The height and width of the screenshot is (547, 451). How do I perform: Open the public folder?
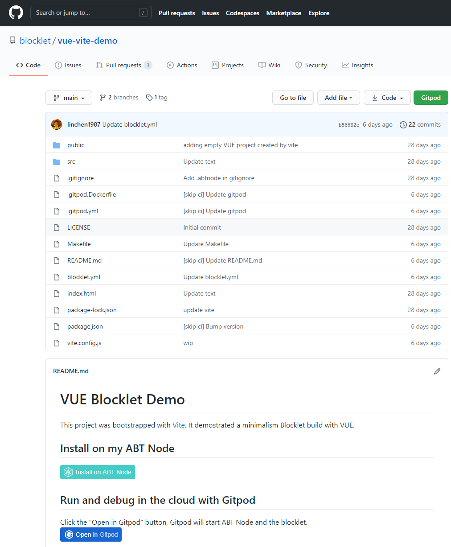point(76,145)
